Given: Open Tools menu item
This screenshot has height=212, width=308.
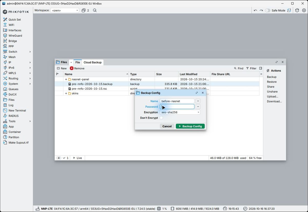Looking at the screenshot, I should 12,121.
